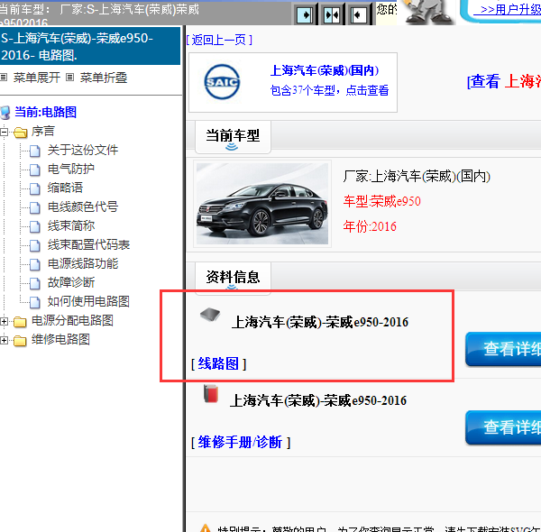Open 电源线路功能 in the tree
The height and width of the screenshot is (532, 541).
[x=83, y=264]
